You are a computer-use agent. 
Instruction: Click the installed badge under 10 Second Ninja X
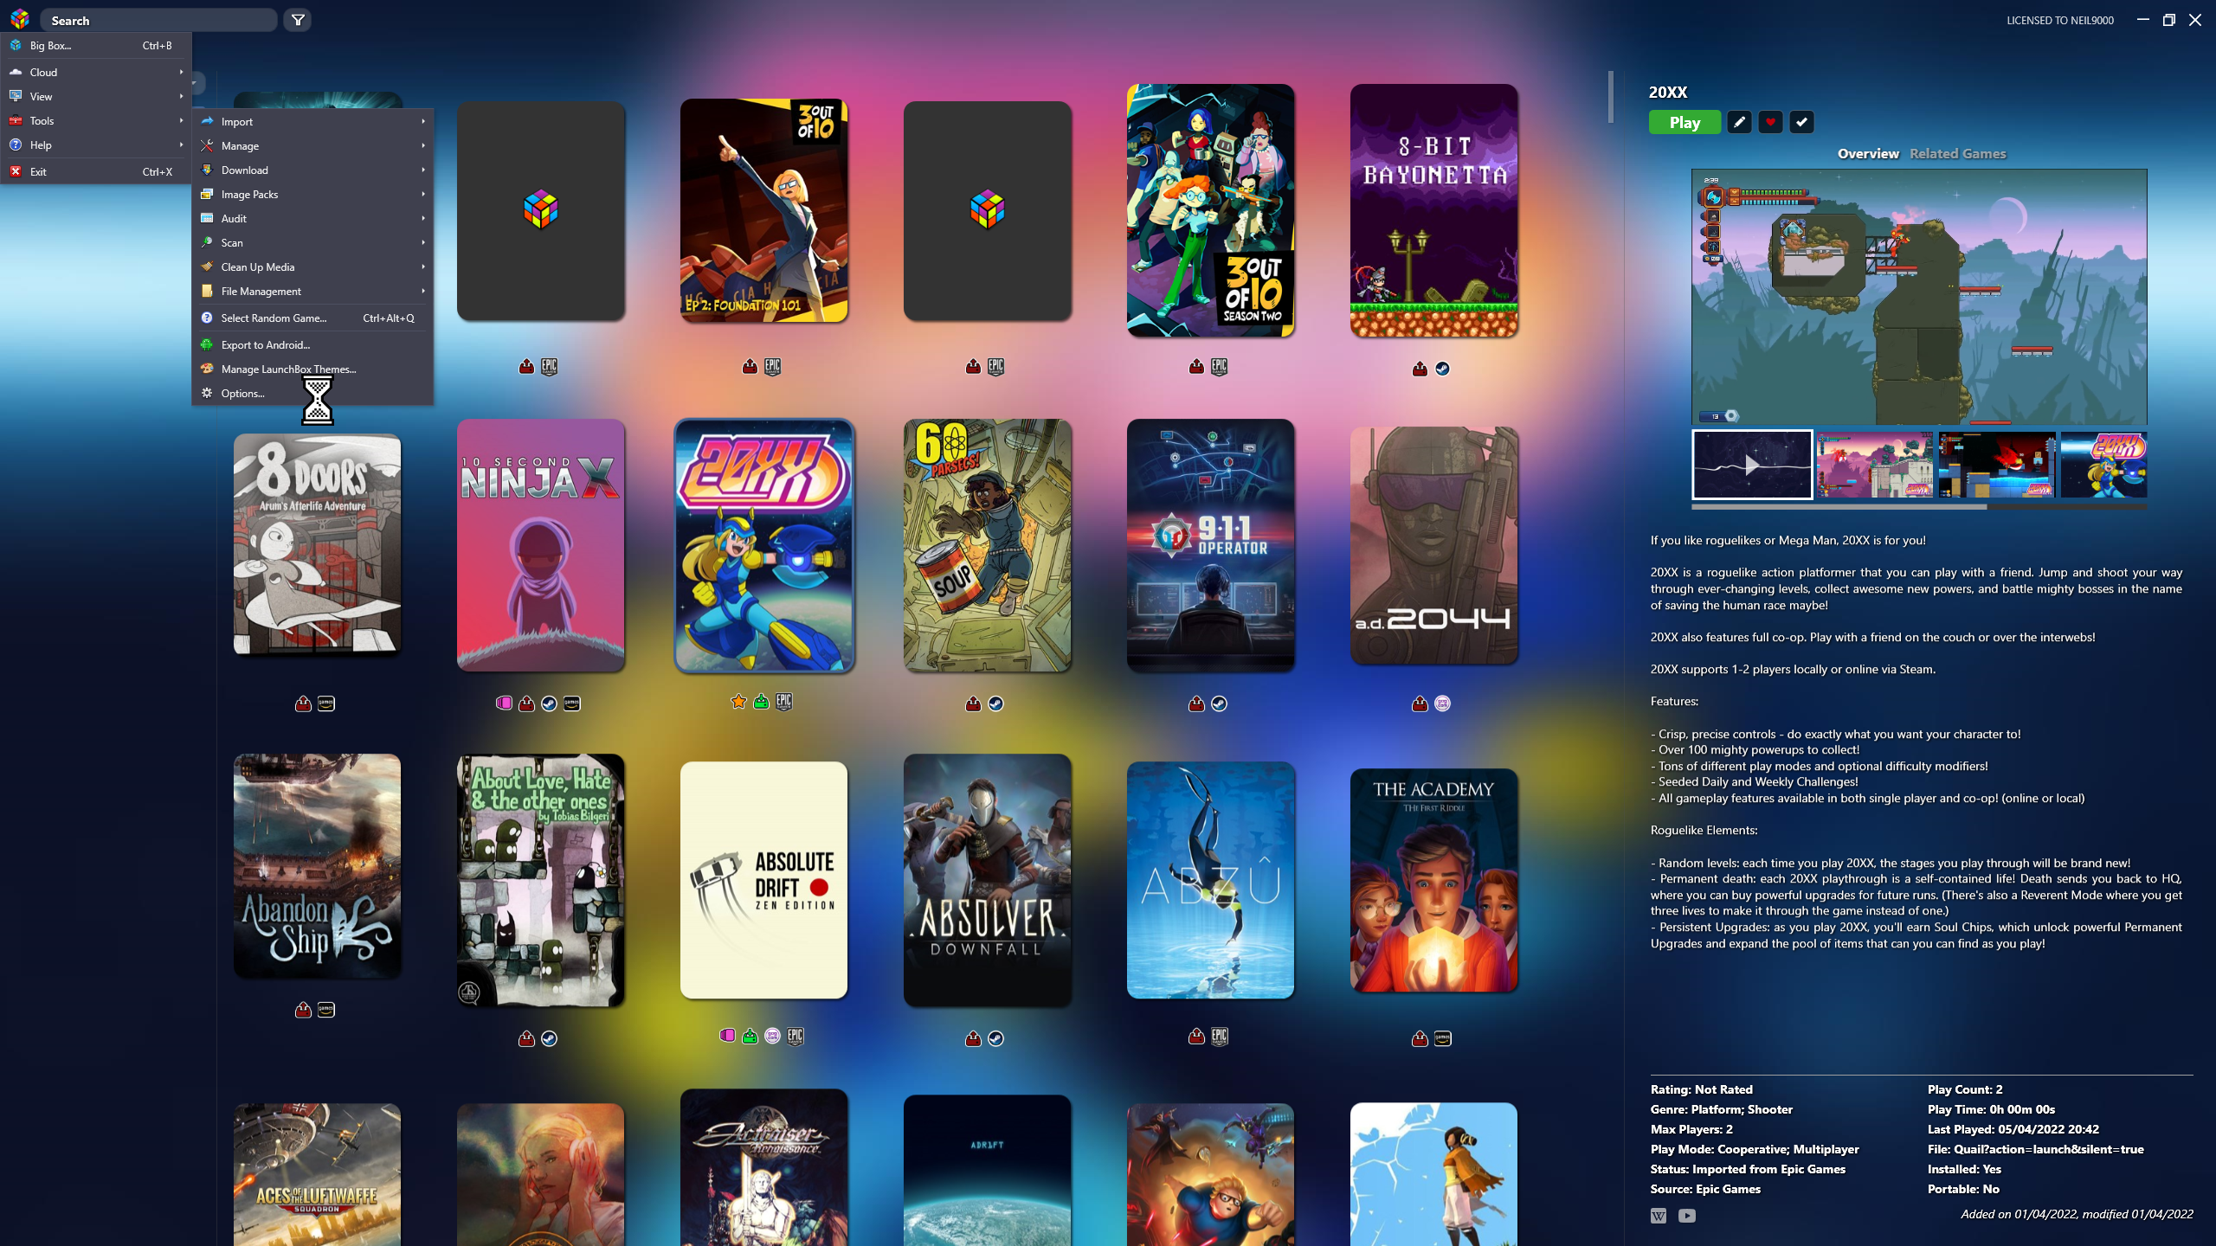526,703
